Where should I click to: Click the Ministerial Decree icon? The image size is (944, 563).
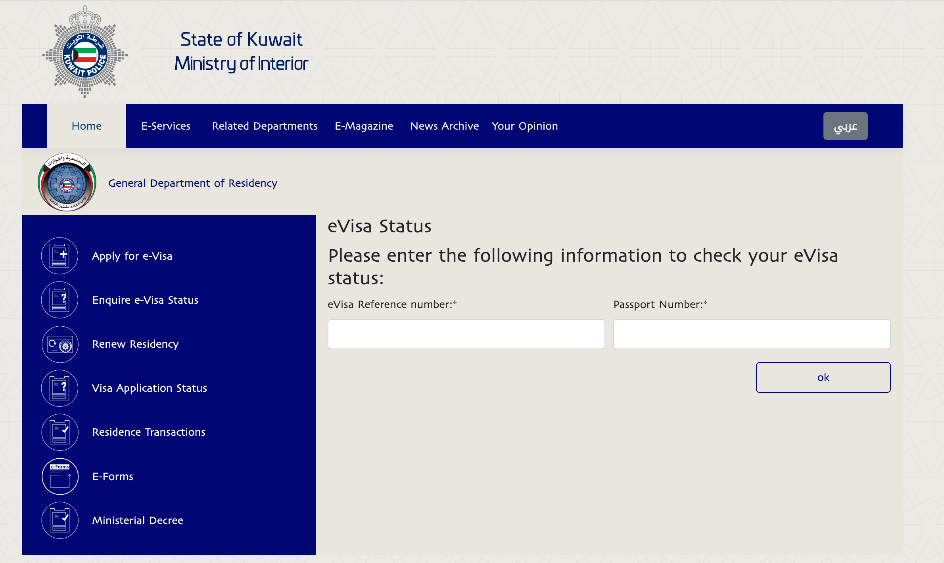click(x=60, y=520)
